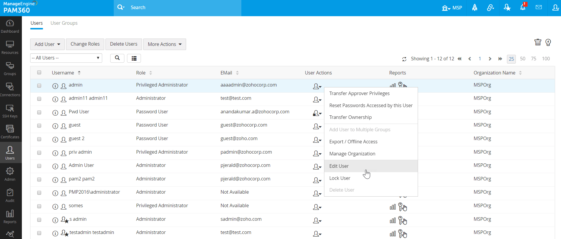Open Certificates from the sidebar

(x=10, y=132)
